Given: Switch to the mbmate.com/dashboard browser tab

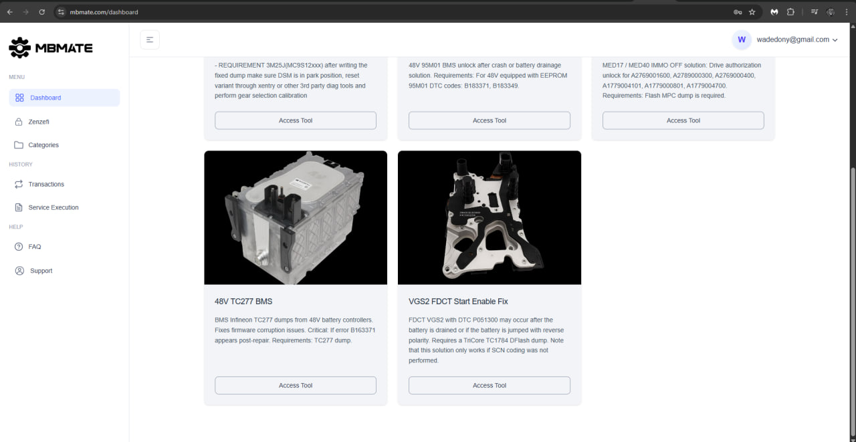Looking at the screenshot, I should point(104,11).
